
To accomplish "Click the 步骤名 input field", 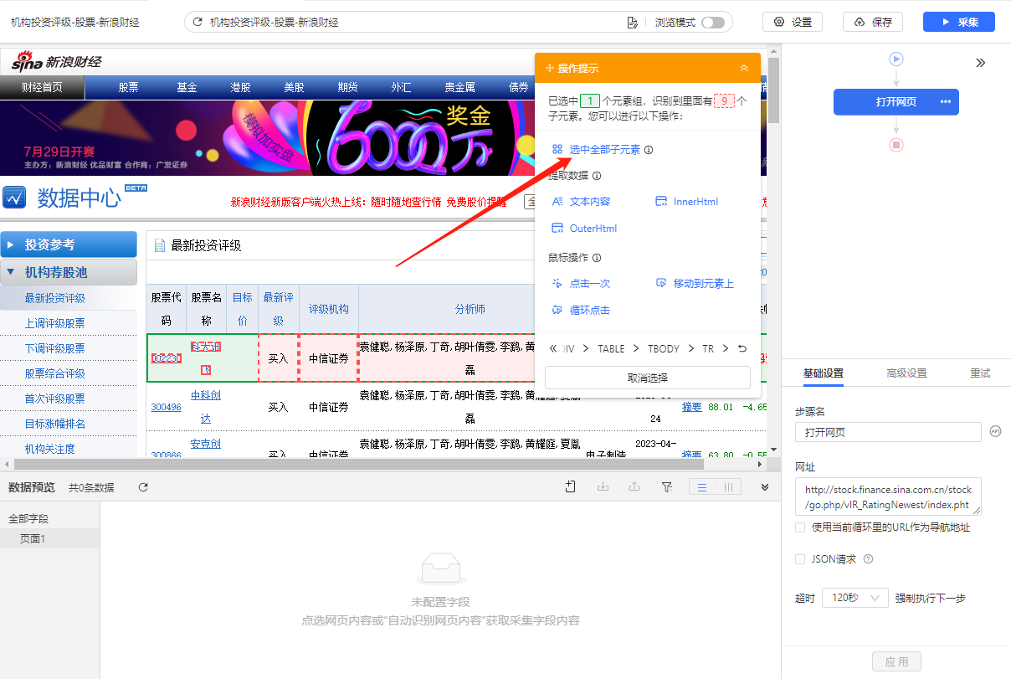I will coord(888,432).
